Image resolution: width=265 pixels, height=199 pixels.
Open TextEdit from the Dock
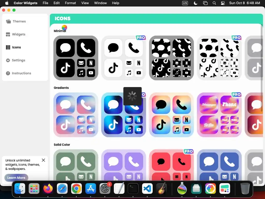tap(119, 189)
